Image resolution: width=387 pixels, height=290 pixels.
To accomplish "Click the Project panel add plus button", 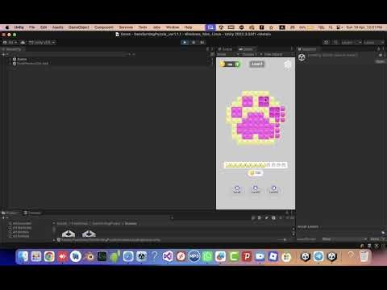I will point(3,218).
